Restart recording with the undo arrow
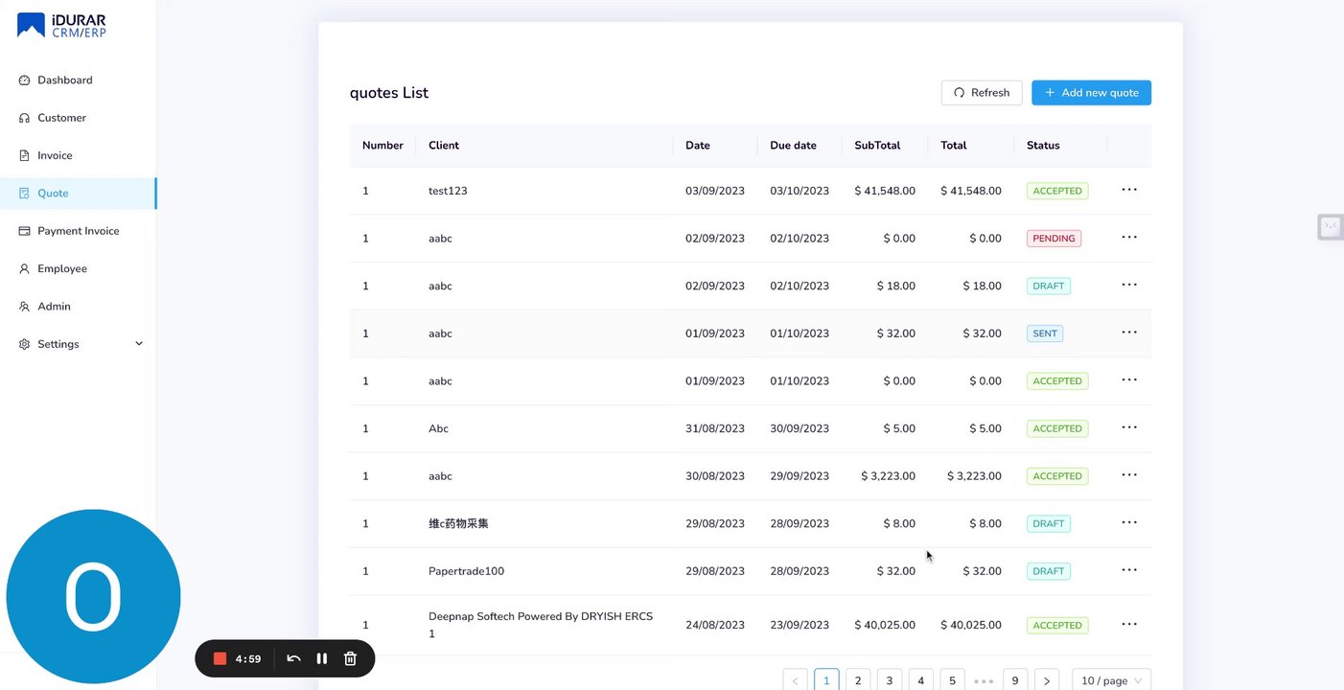Viewport: 1344px width, 690px height. pyautogui.click(x=294, y=658)
